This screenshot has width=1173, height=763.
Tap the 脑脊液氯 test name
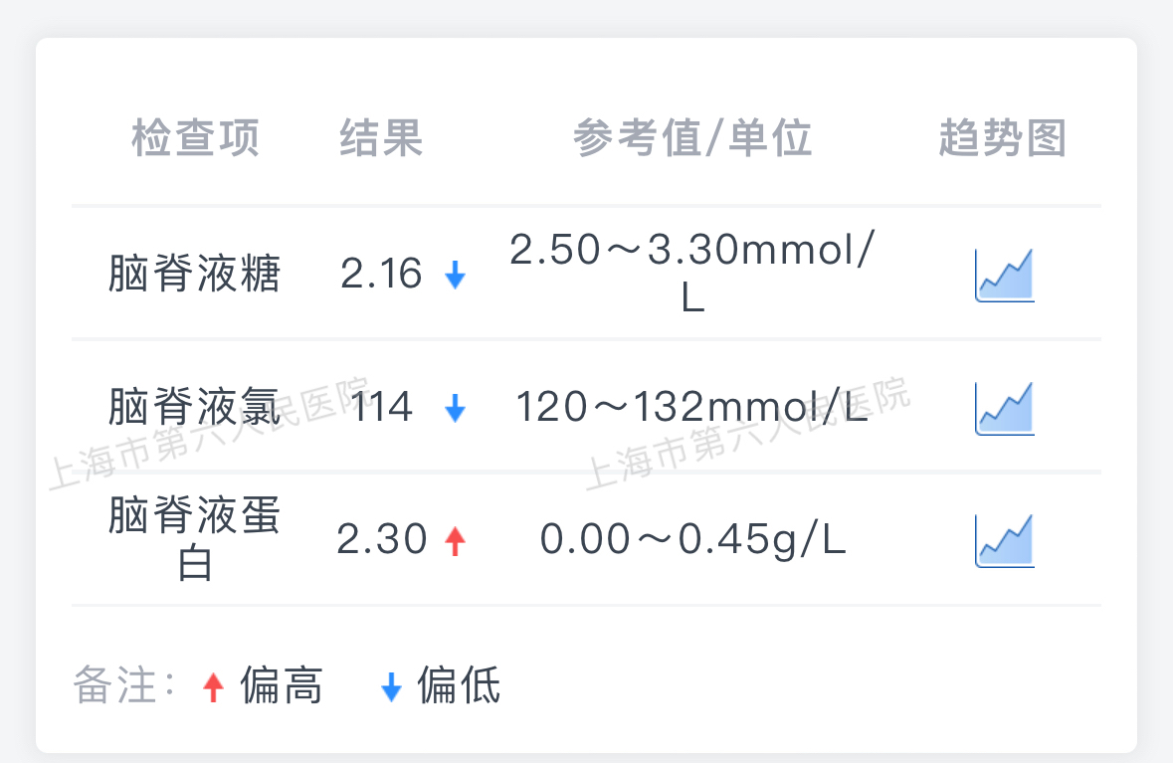[194, 406]
